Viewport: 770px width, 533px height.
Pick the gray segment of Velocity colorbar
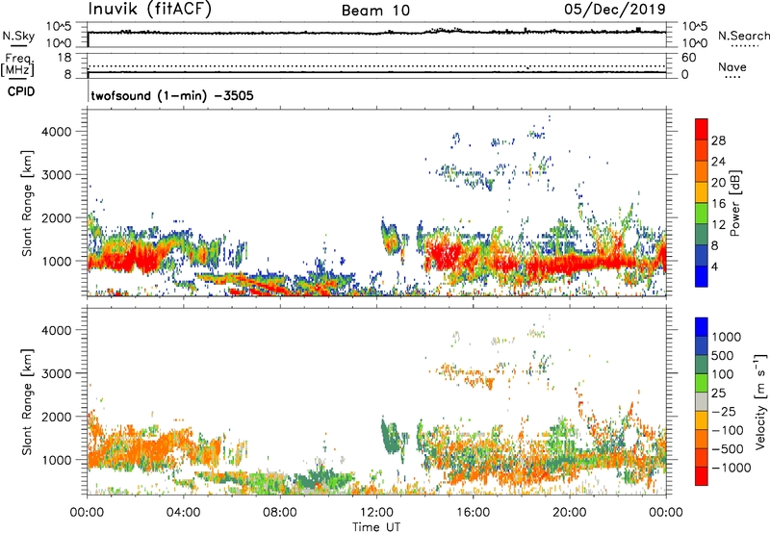(702, 402)
